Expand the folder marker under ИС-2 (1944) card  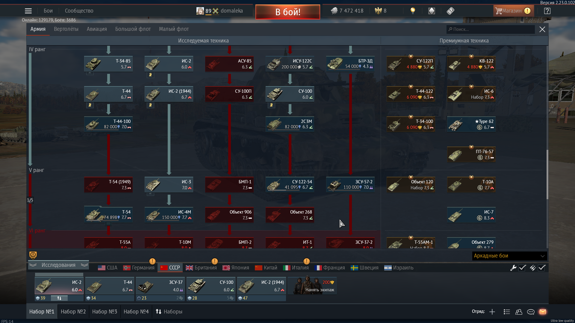click(150, 105)
